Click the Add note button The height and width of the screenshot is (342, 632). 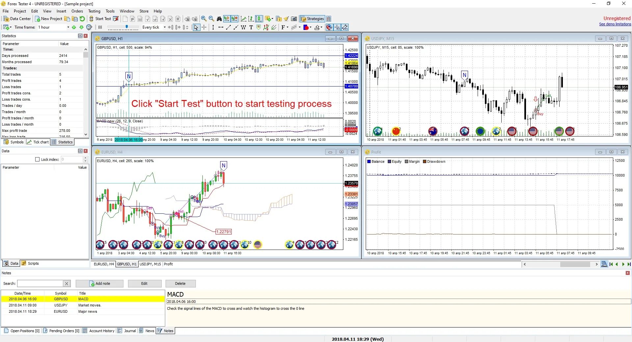coord(99,283)
